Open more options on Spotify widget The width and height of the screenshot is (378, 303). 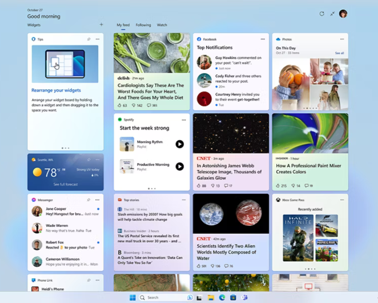183,120
